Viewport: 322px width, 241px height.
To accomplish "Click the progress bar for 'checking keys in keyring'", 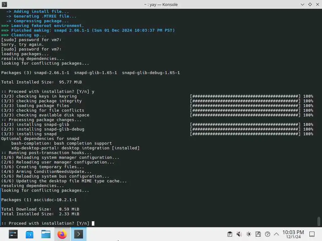I will coord(245,96).
